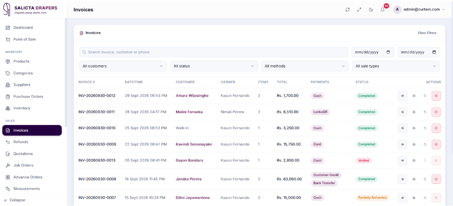Print invoice INV-20260930-0012
453x206 pixels.
point(414,96)
